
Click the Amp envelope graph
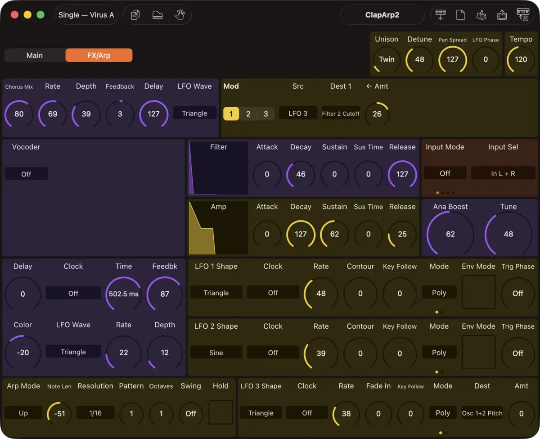click(219, 227)
